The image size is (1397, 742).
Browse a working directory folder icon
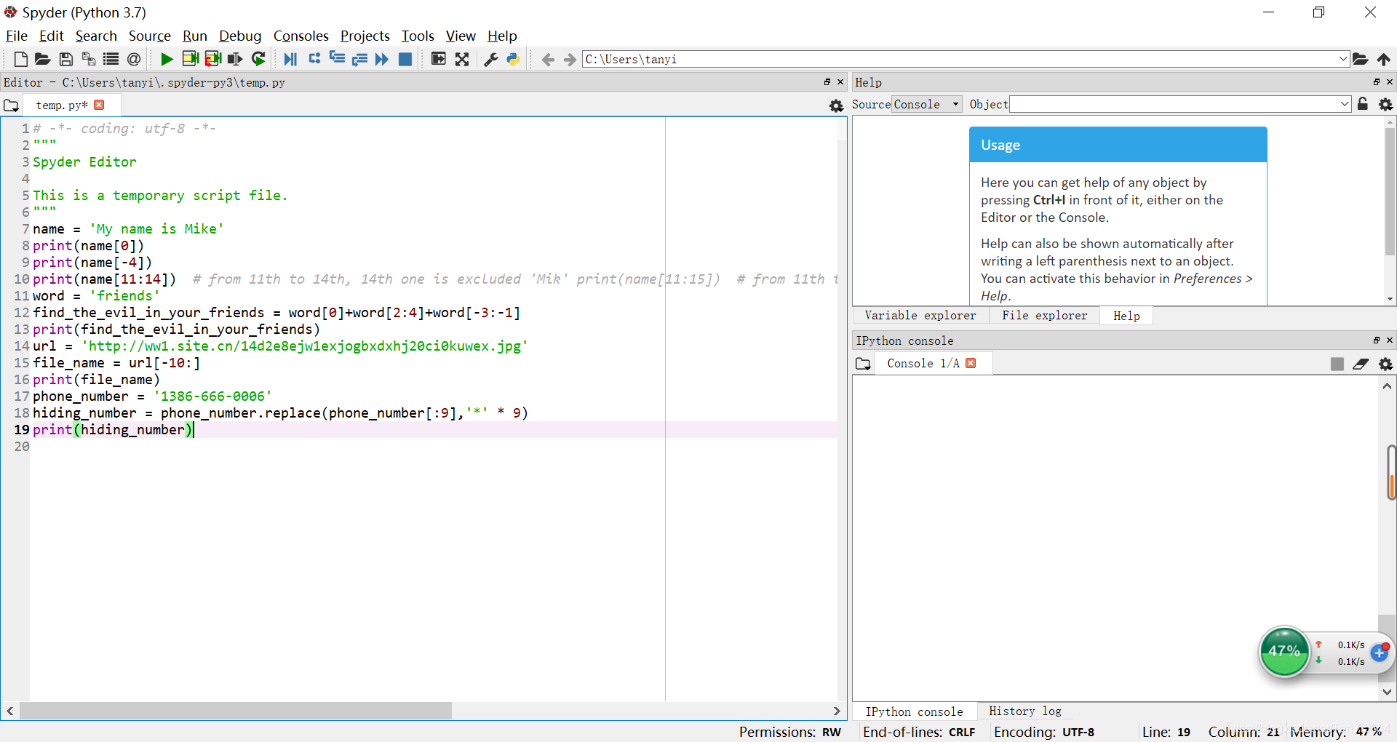point(1361,59)
